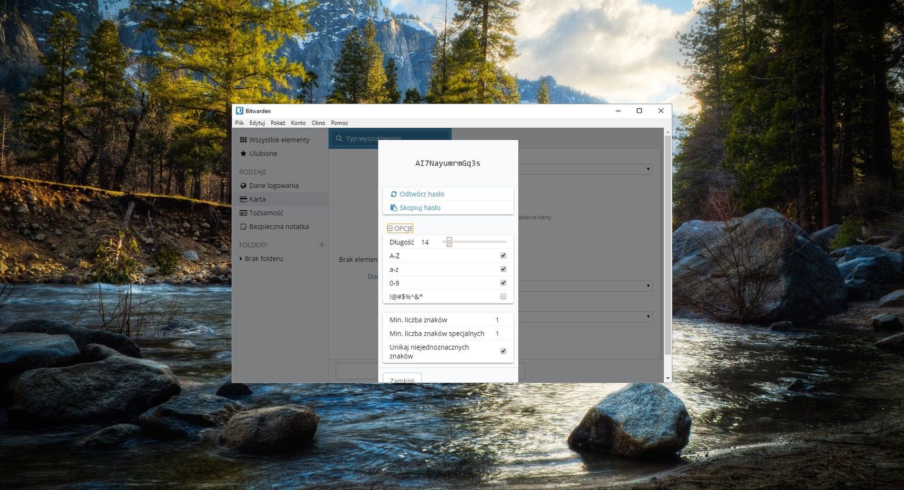Add a new folder with the plus icon
The width and height of the screenshot is (904, 490).
[x=322, y=245]
